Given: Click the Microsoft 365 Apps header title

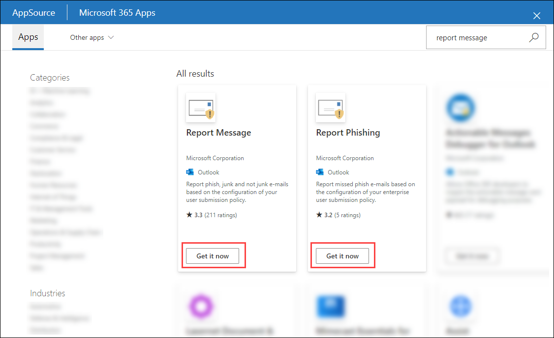Looking at the screenshot, I should pos(117,13).
